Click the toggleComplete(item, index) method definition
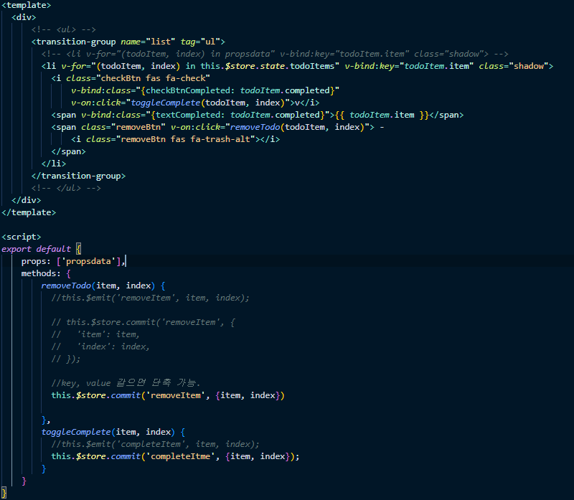Viewport: 574px width, 500px height. click(113, 432)
